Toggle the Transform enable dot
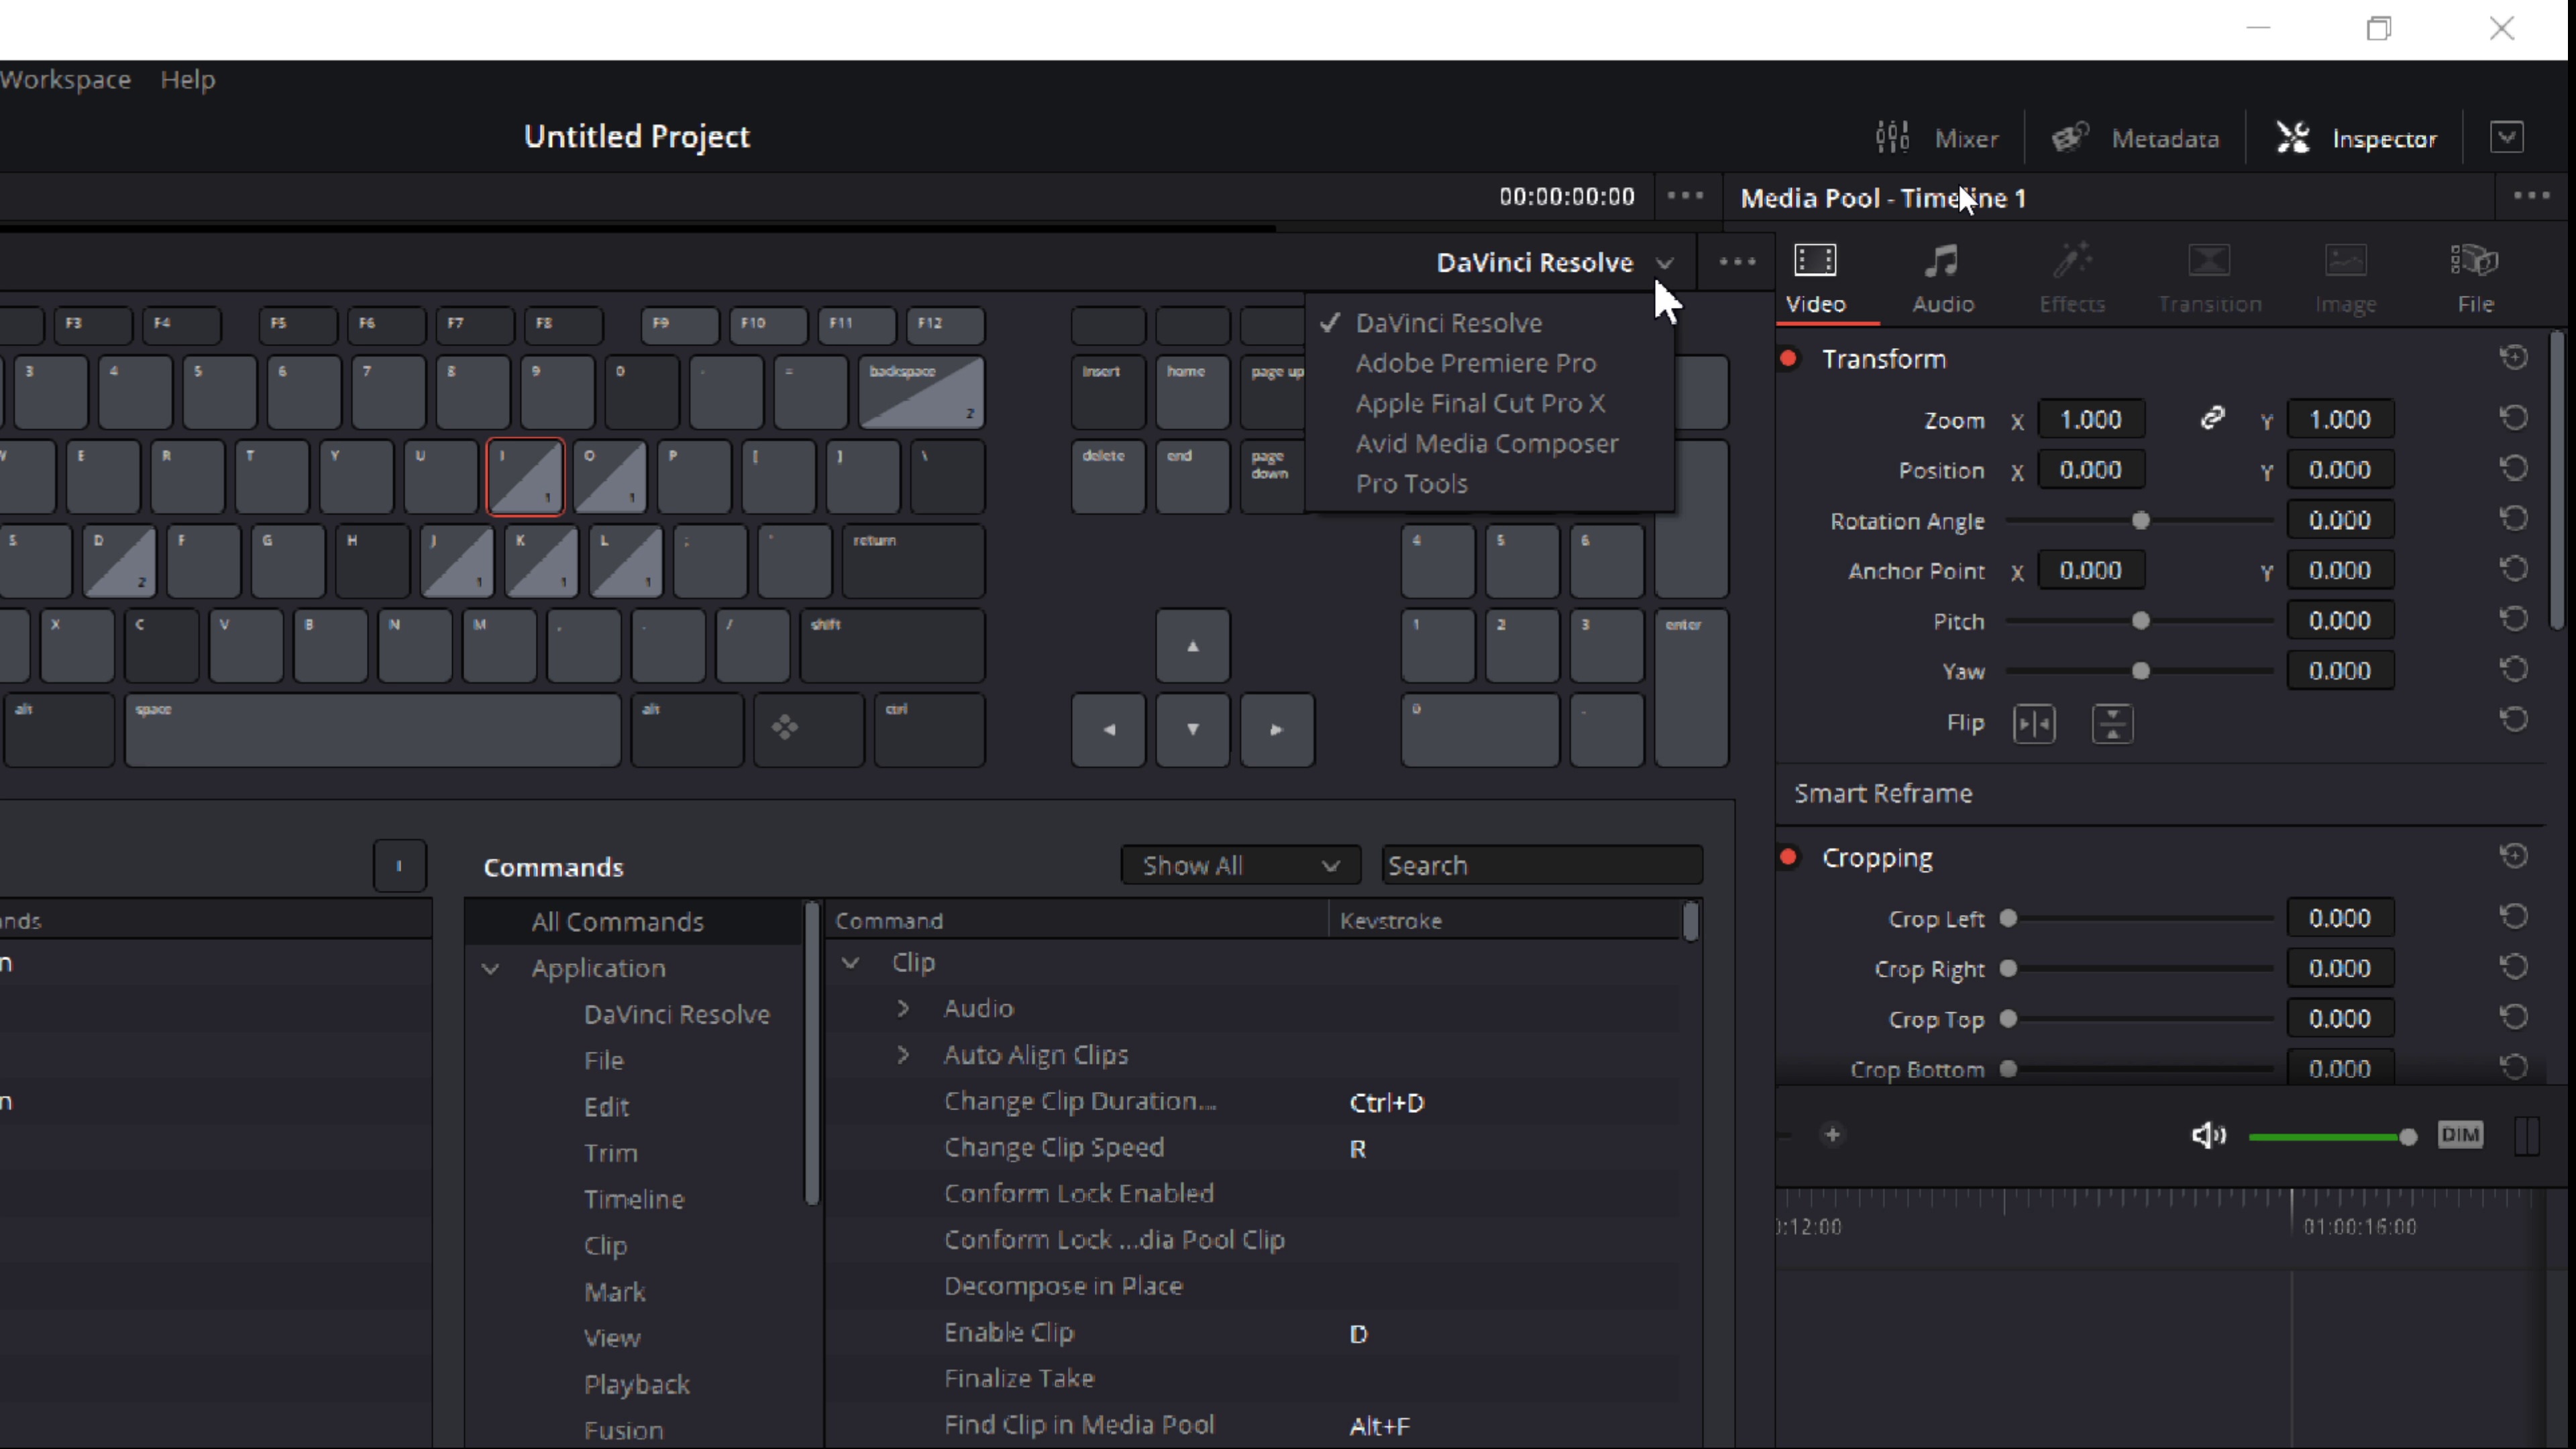2576x1449 pixels. (1789, 358)
